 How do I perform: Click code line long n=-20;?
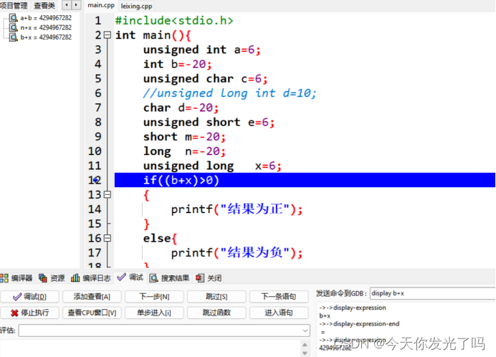[x=184, y=151]
